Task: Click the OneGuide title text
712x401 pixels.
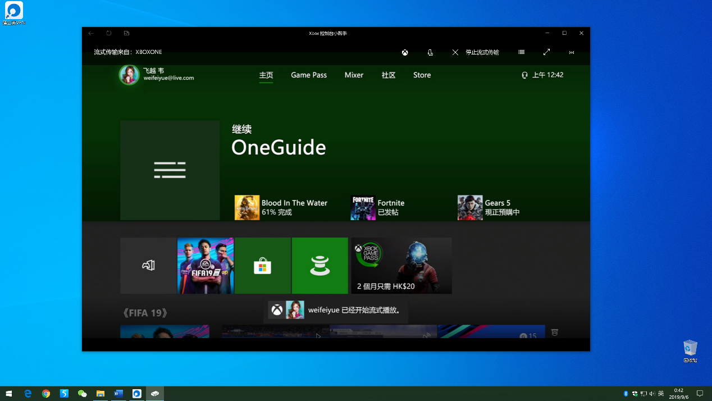Action: pos(279,147)
